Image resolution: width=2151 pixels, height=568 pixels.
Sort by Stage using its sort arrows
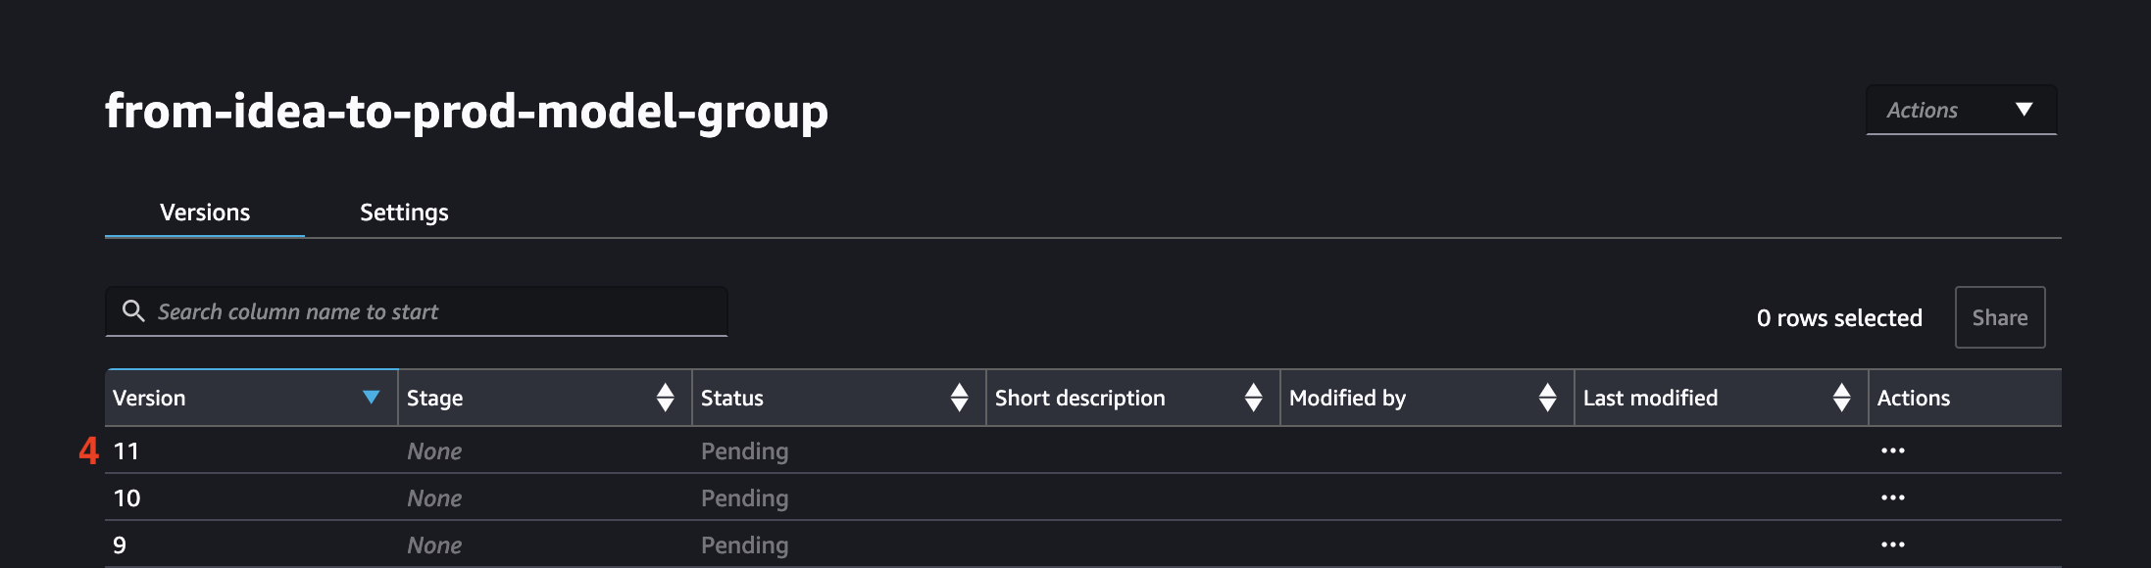click(665, 398)
